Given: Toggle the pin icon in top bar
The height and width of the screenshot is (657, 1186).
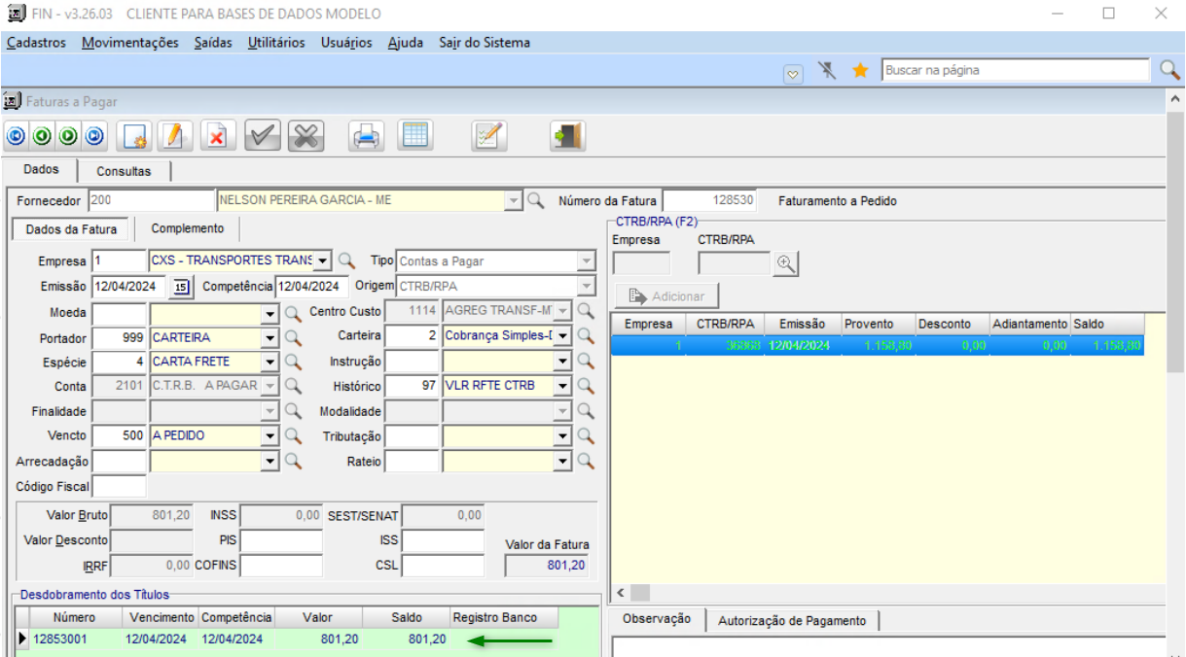Looking at the screenshot, I should point(828,71).
